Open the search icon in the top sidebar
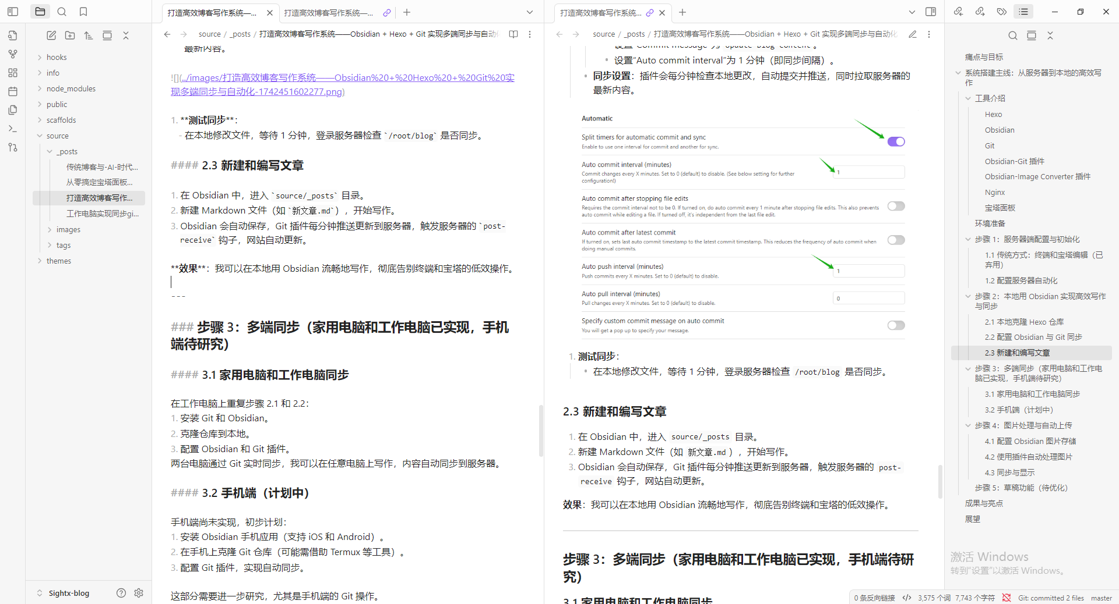The width and height of the screenshot is (1119, 604). click(x=62, y=11)
